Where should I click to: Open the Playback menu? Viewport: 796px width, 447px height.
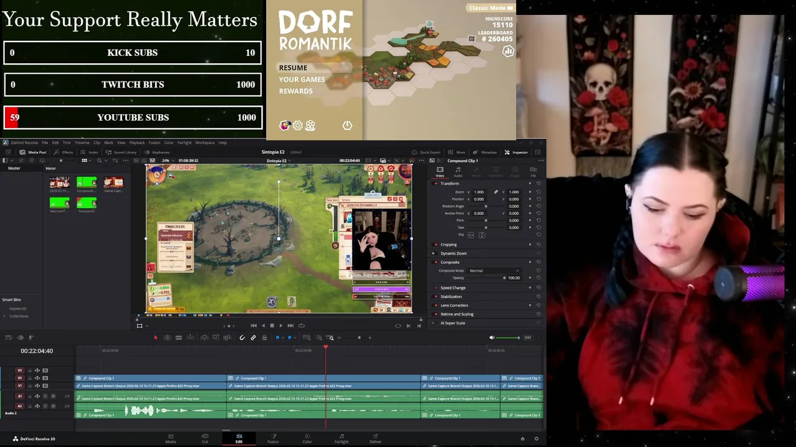[x=137, y=143]
